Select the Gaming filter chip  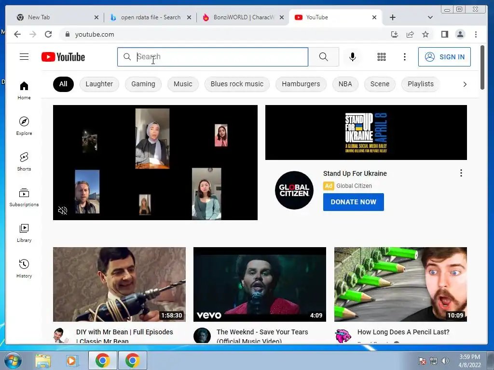pos(143,84)
